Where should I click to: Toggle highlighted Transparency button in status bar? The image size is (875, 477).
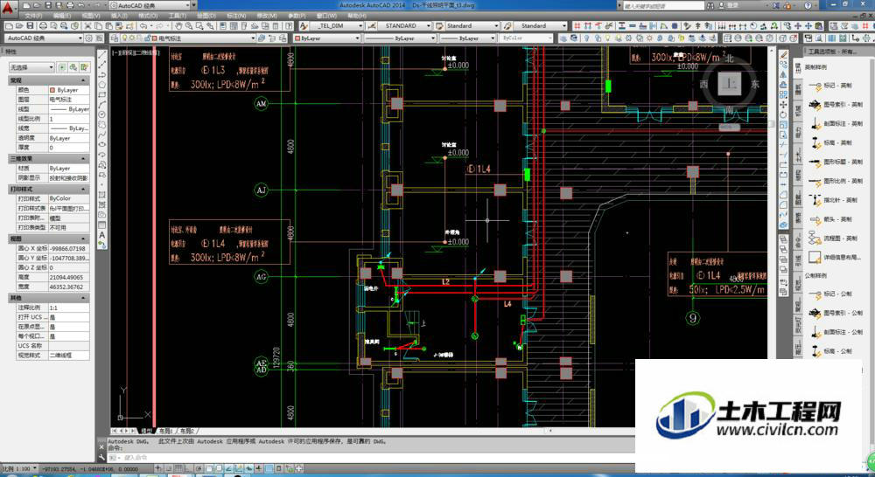point(269,468)
